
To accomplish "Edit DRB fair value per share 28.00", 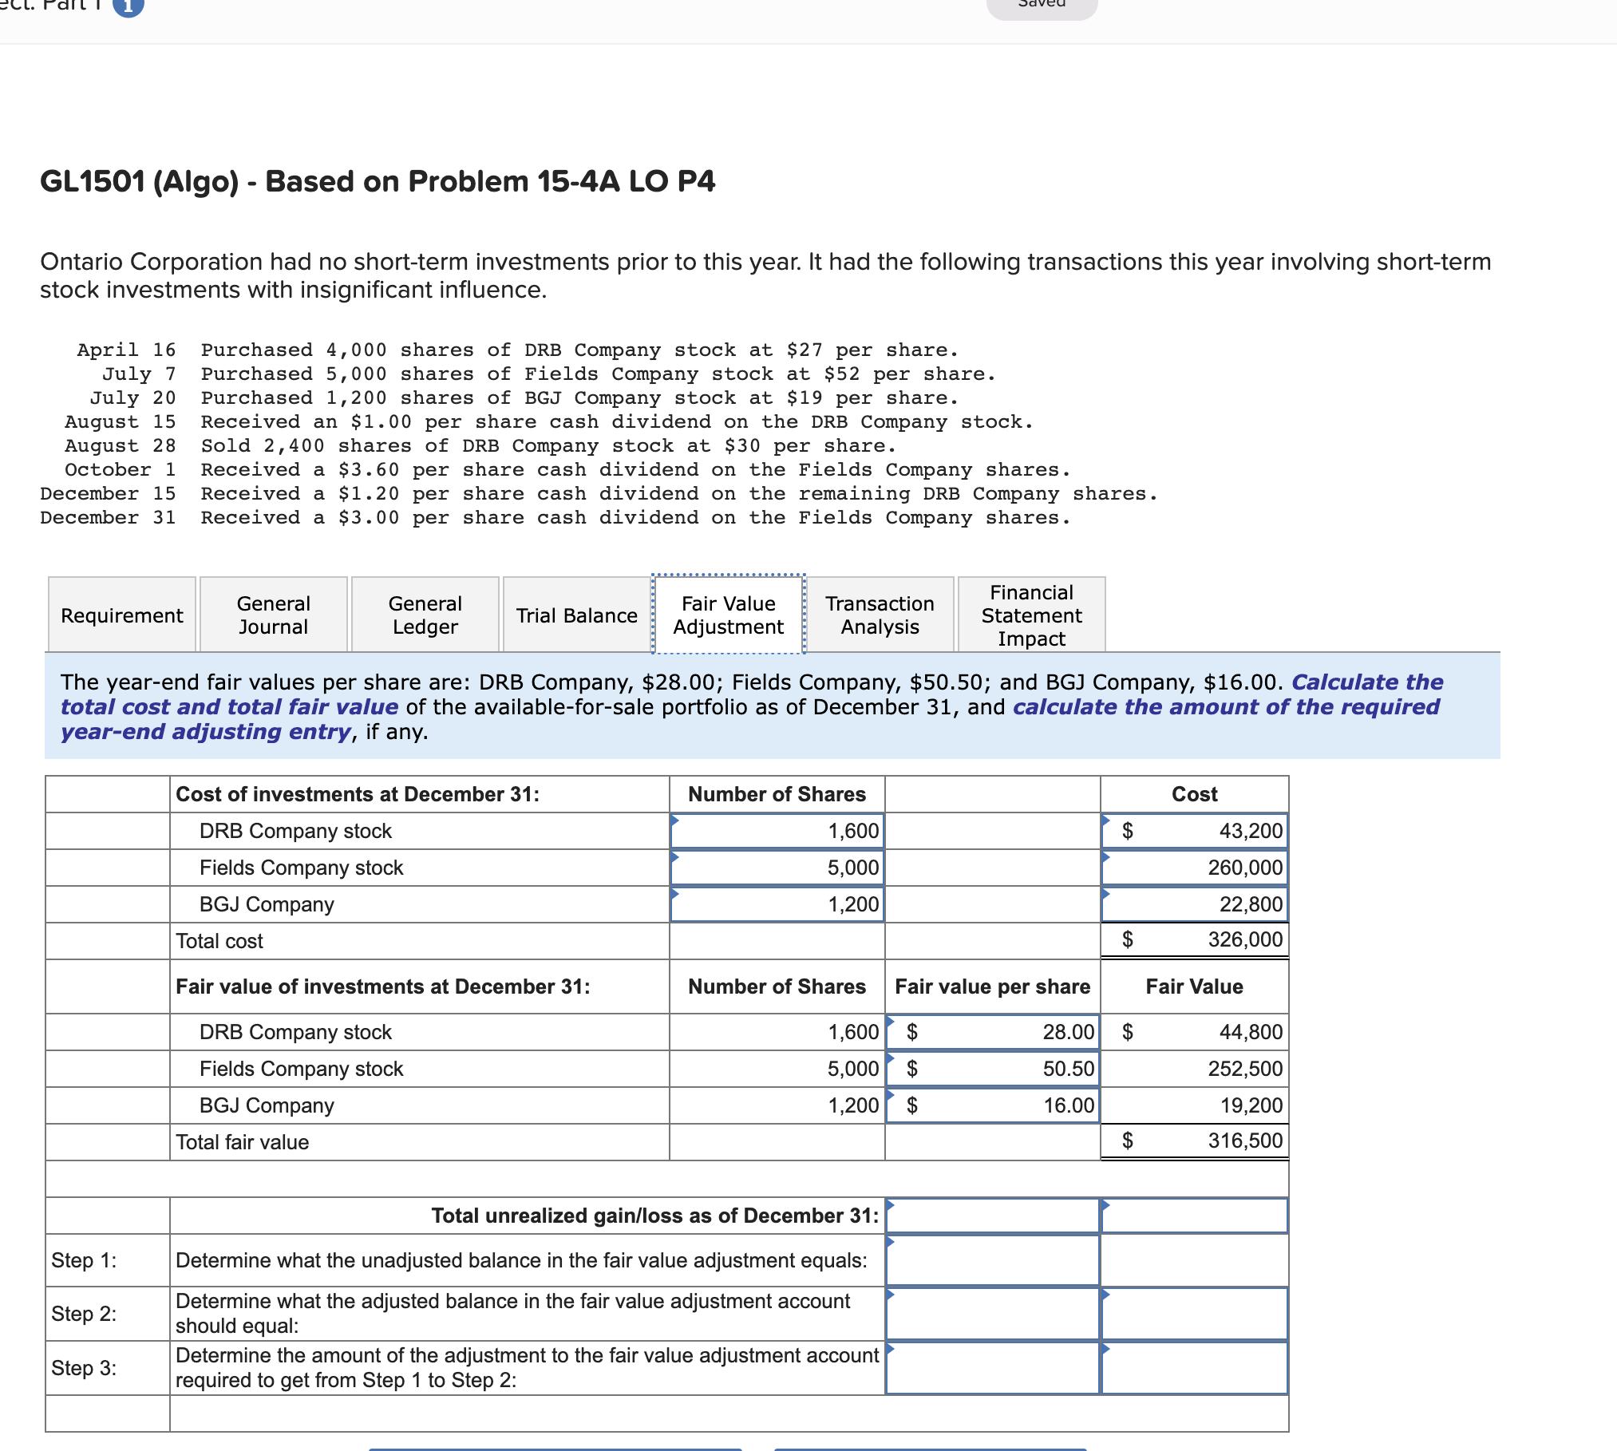I will click(x=993, y=1032).
